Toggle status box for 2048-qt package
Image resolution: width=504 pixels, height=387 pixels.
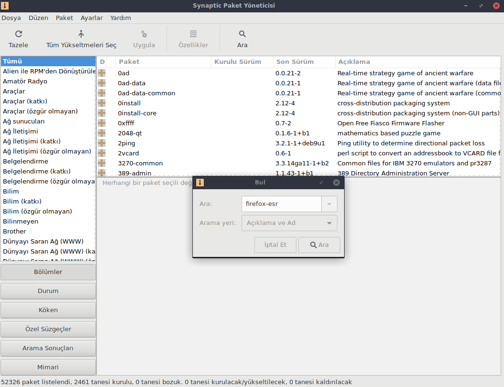point(102,133)
